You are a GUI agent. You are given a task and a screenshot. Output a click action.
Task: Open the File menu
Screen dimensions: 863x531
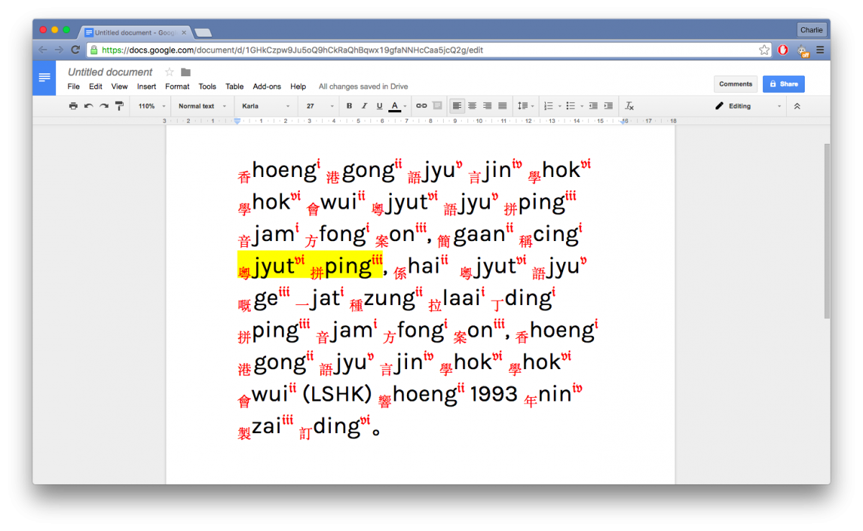coord(73,86)
